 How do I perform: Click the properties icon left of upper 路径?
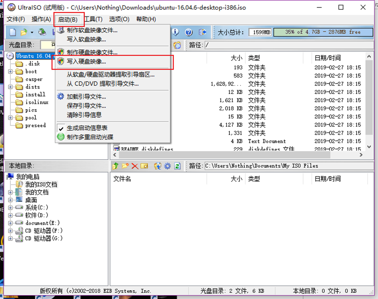177,45
